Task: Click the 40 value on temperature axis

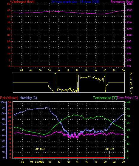Action: (x=128, y=102)
